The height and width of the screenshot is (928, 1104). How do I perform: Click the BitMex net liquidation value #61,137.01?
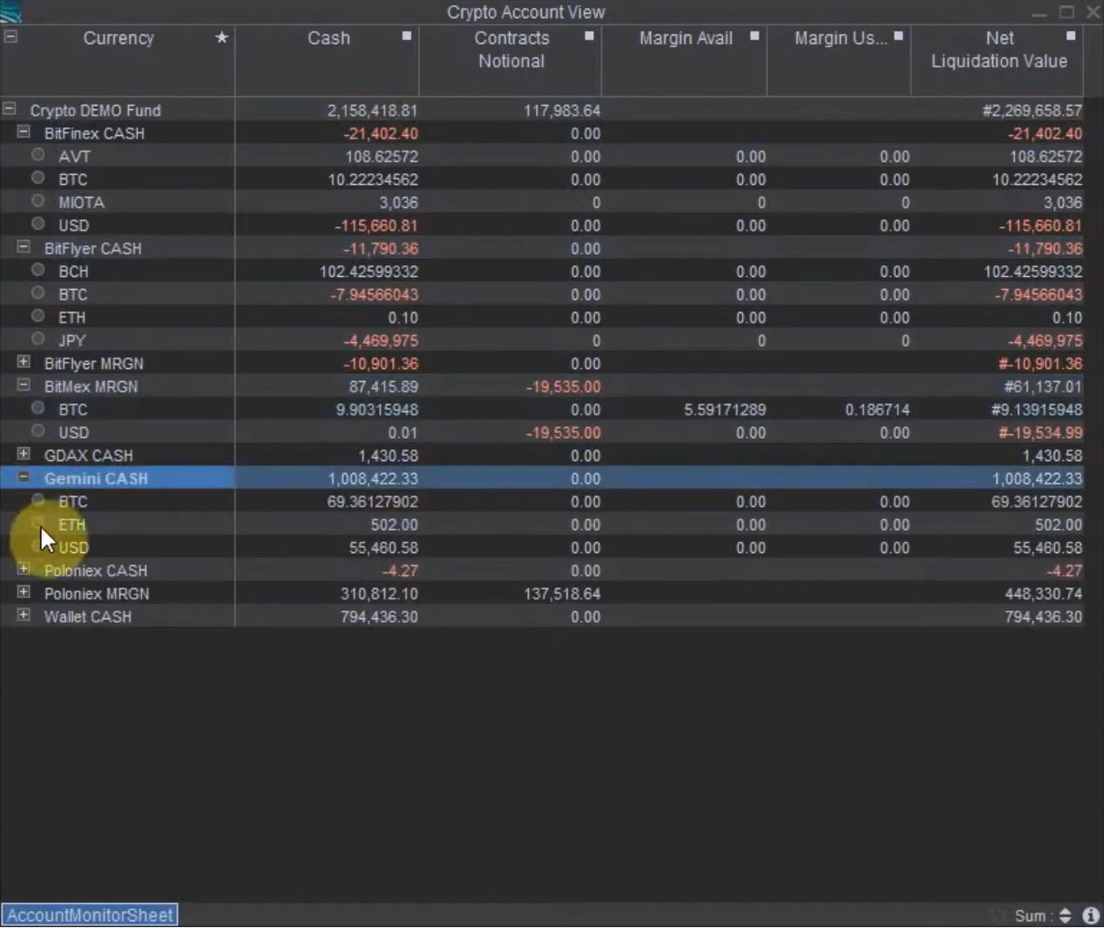[x=1043, y=386]
